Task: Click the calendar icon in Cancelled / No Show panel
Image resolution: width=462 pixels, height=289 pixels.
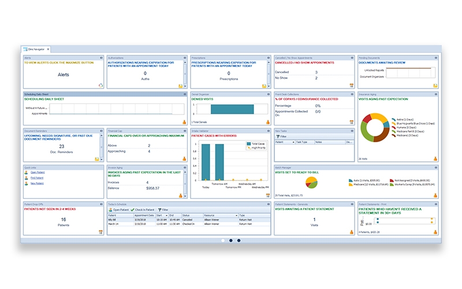Action: click(x=352, y=86)
